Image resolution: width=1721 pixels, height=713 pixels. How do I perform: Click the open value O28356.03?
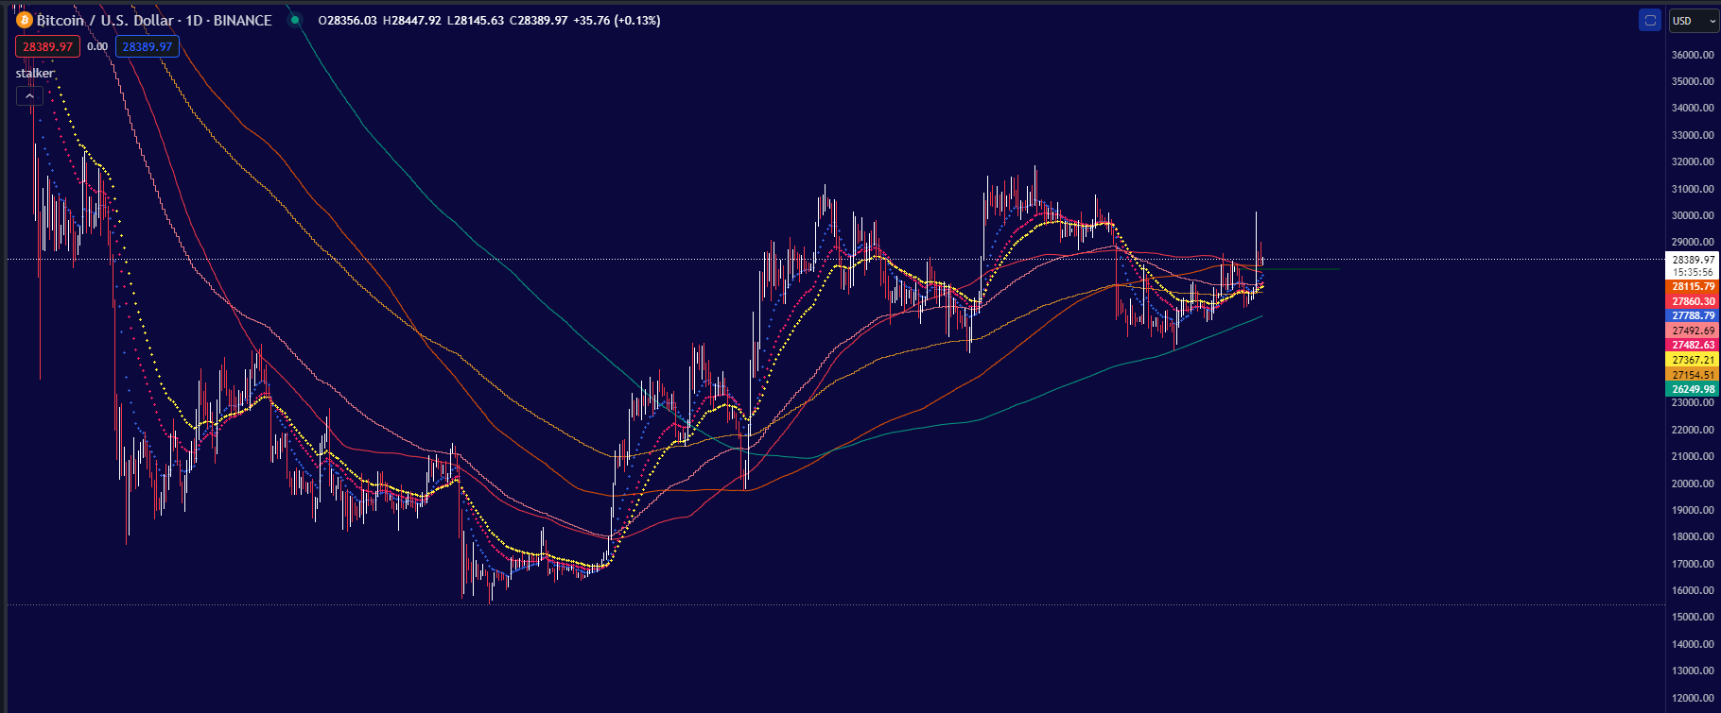tap(347, 20)
